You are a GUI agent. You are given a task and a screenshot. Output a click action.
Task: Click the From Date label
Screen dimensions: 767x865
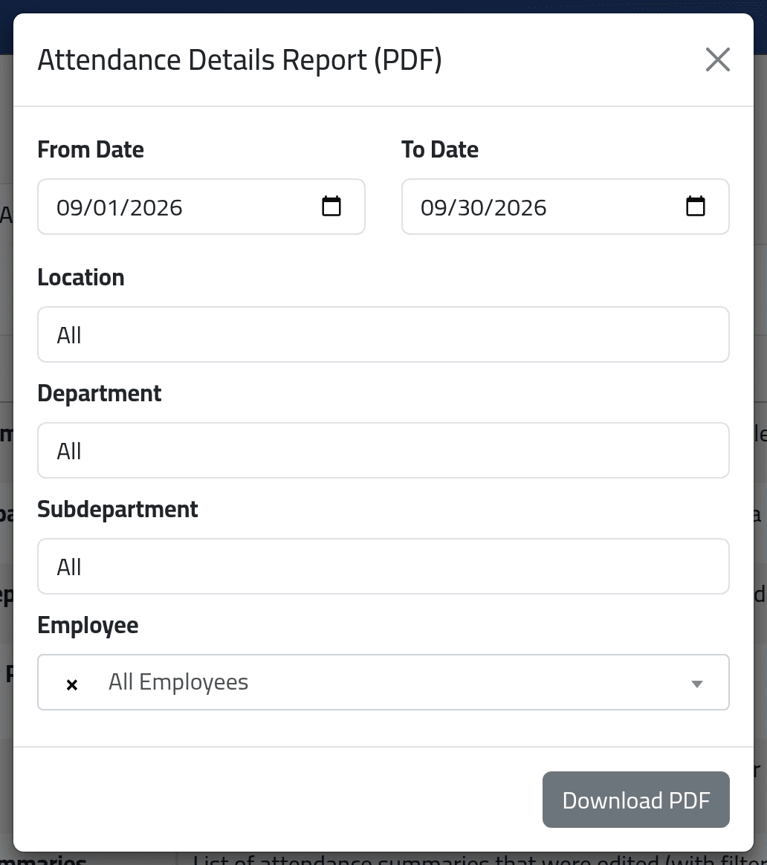(91, 149)
